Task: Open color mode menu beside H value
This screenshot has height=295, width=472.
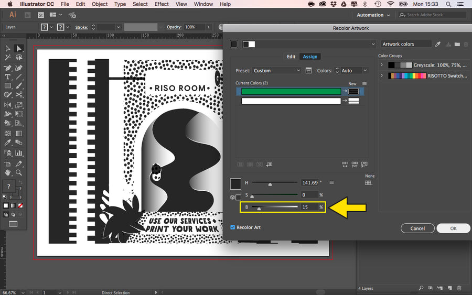Action: (331, 182)
